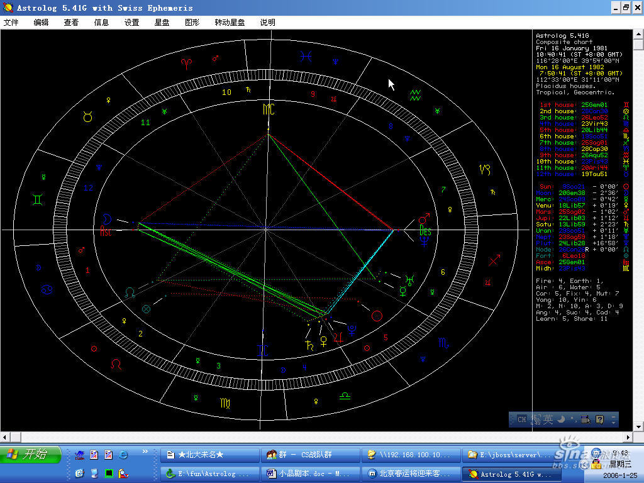
Task: Click the horizontal scrollbar track below the chart
Action: coord(314,436)
